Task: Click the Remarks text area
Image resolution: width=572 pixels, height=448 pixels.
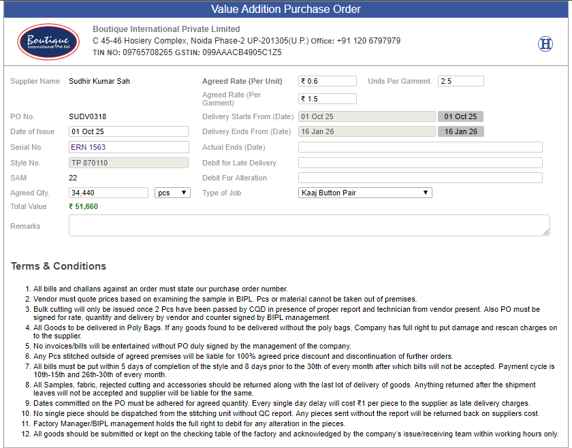Action: 309,225
